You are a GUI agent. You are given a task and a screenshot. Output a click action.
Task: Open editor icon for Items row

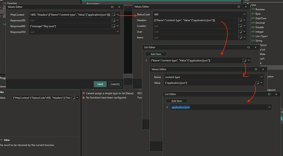[x=240, y=38]
